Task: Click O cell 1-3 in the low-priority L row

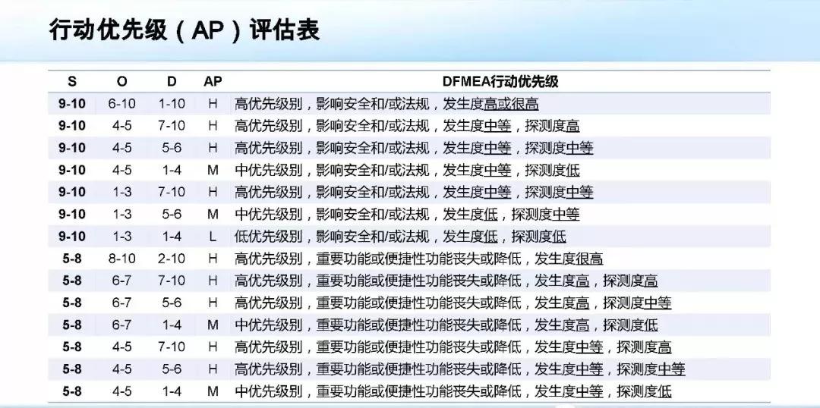Action: (121, 236)
